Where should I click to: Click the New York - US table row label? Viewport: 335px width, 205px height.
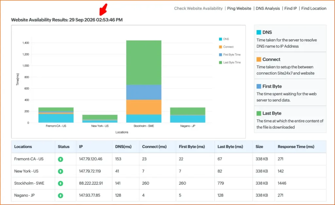click(x=26, y=171)
